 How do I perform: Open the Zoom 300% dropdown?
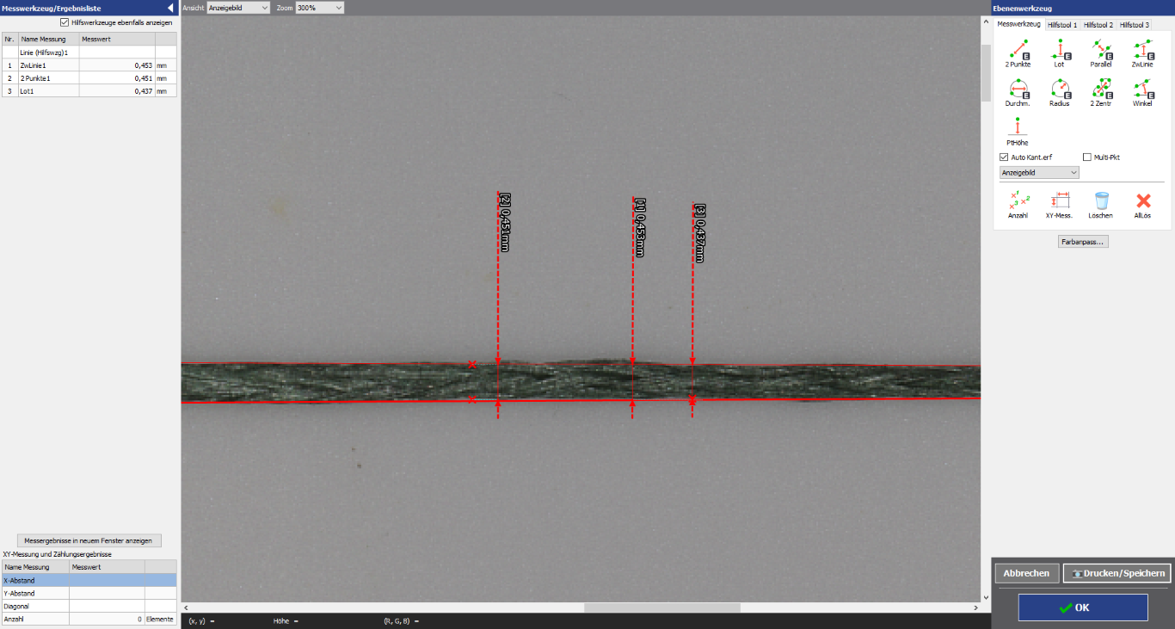point(319,8)
